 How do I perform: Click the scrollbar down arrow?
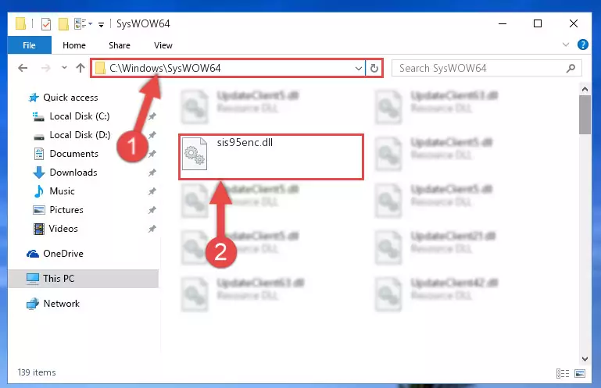point(585,359)
